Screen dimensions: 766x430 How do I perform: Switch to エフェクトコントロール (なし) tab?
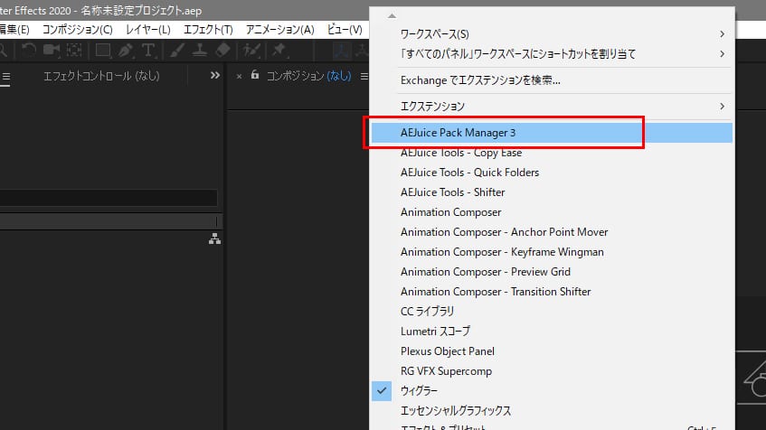coord(101,76)
